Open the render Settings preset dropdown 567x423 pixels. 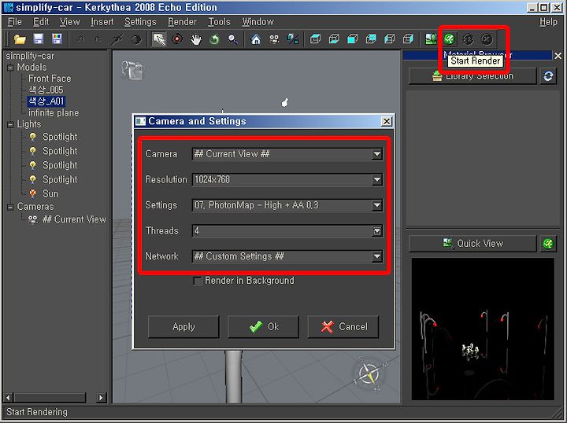coord(376,205)
